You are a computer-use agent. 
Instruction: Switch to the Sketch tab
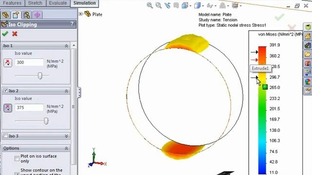click(35, 3)
